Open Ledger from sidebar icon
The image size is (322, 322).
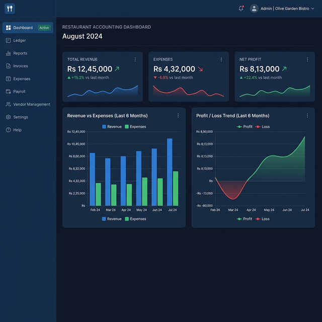(x=8, y=40)
